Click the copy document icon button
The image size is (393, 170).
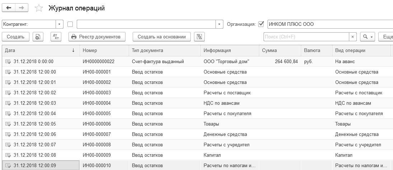(x=38, y=37)
